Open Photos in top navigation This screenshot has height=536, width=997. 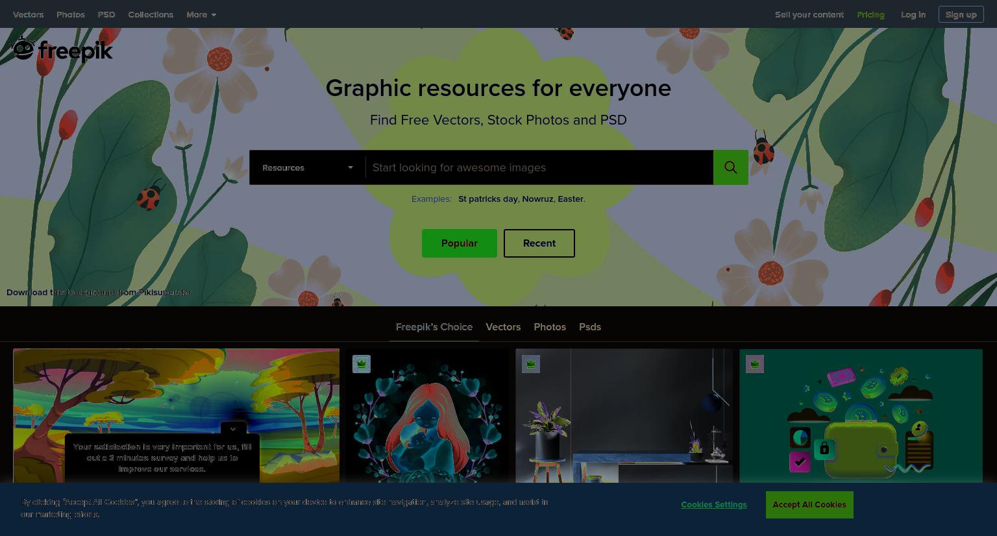click(71, 14)
